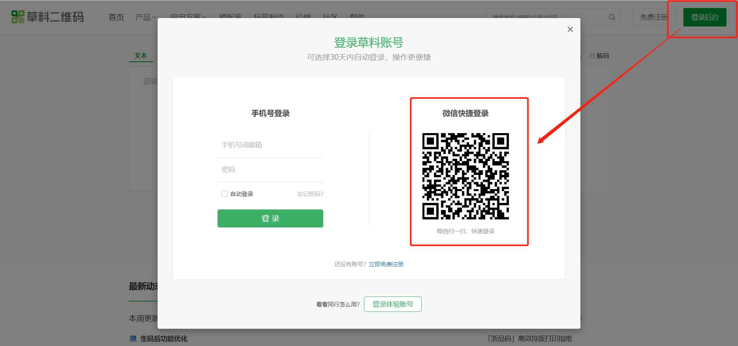
Task: Expand the 产品 dropdown menu
Action: [145, 17]
